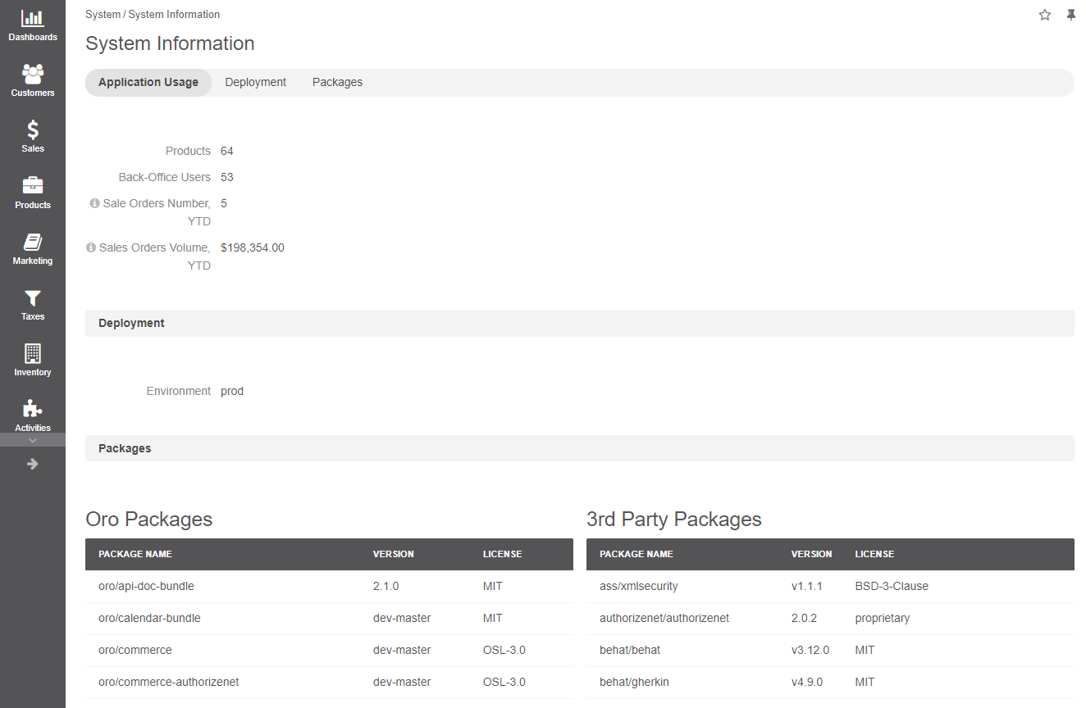Click the Deployment section header
1086x708 pixels.
pos(580,323)
